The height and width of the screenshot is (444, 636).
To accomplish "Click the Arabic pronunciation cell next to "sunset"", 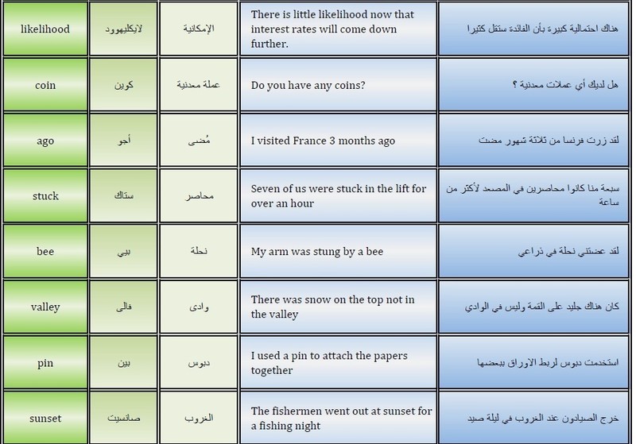I will [x=122, y=417].
